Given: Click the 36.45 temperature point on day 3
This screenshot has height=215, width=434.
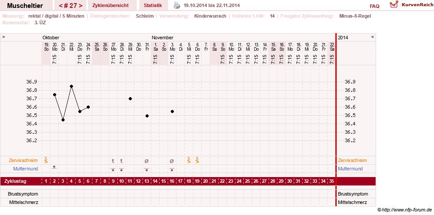Looking at the screenshot, I should [63, 120].
